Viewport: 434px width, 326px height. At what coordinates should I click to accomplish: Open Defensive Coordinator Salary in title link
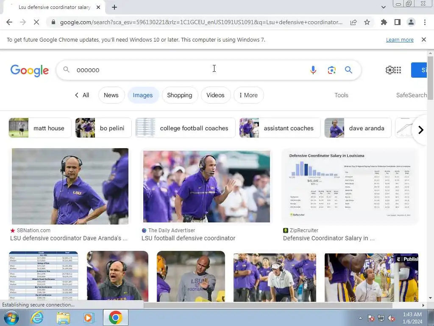(x=329, y=238)
